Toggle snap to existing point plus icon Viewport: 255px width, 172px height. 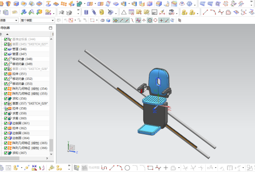point(161,20)
